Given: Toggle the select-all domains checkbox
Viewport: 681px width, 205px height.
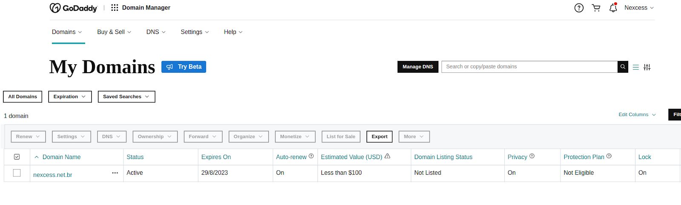Looking at the screenshot, I should tap(17, 157).
